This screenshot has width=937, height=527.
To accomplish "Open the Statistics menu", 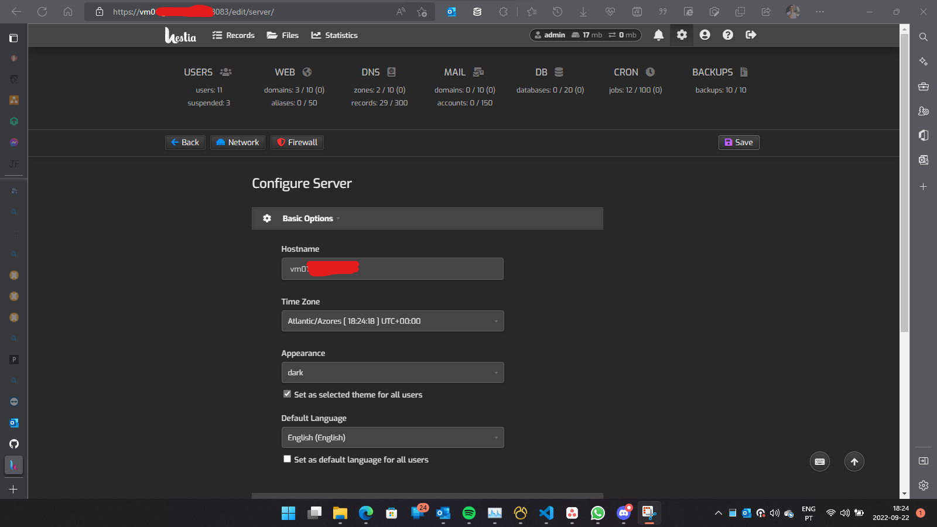I will 334,35.
